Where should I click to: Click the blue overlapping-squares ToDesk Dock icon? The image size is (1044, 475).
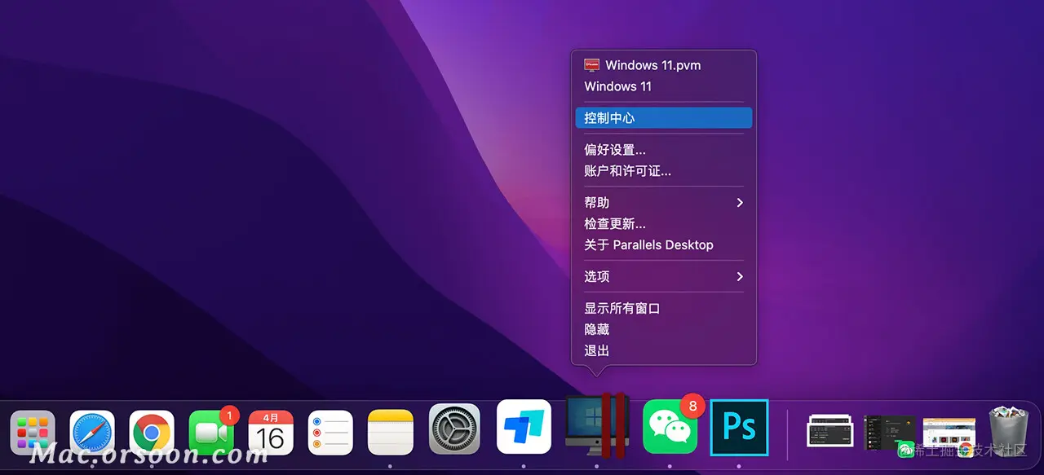(524, 427)
